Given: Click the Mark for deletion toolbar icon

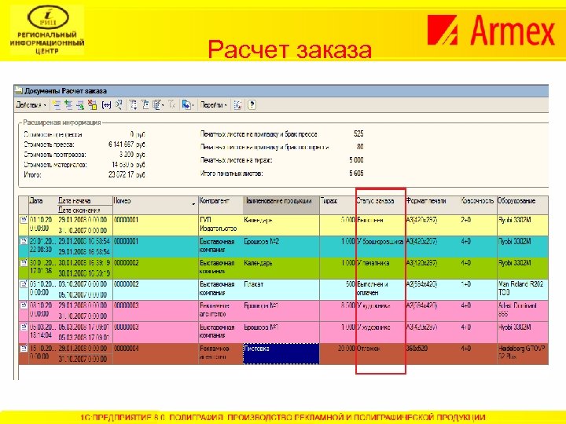Looking at the screenshot, I should click(x=93, y=105).
